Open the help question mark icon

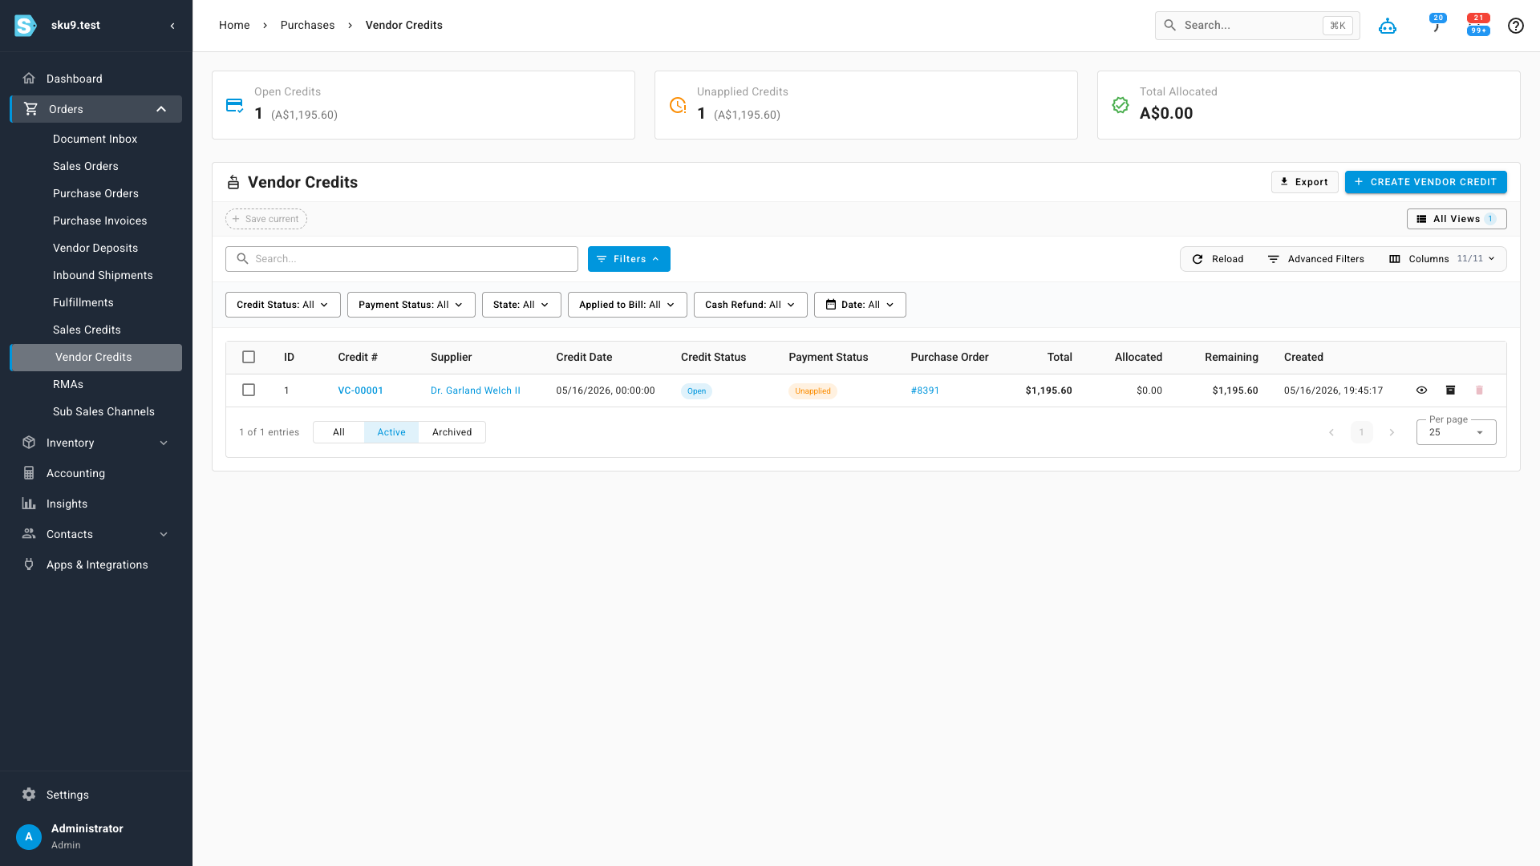click(x=1516, y=26)
